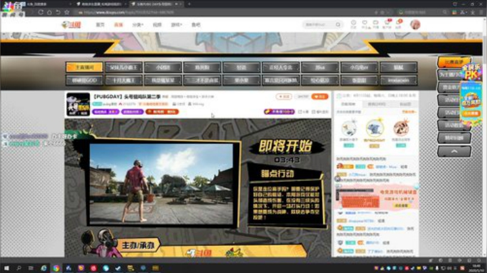Click the site search input field
Image resolution: width=487 pixels, height=273 pixels.
[x=319, y=24]
